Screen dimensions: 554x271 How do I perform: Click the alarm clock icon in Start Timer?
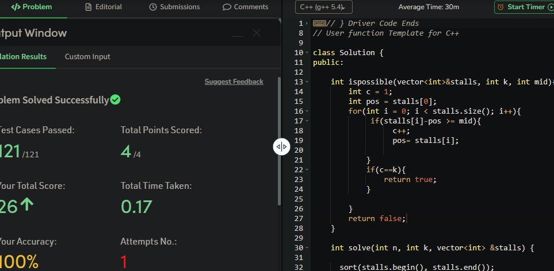[x=500, y=7]
